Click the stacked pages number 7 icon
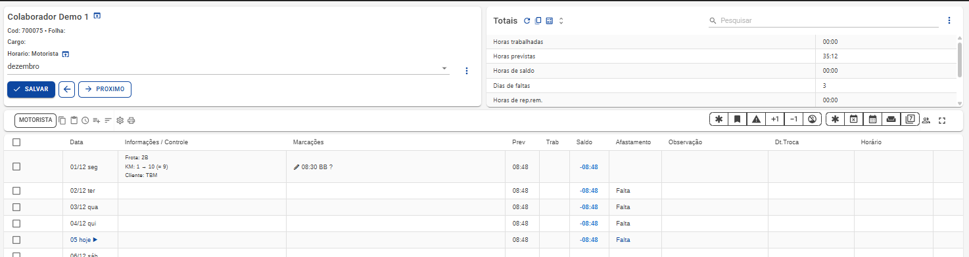 910,119
